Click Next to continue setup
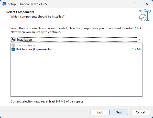Viewport: 153px width, 118px height. 119,112
